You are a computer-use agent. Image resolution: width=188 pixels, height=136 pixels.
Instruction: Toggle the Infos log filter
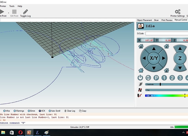click(x=7, y=111)
